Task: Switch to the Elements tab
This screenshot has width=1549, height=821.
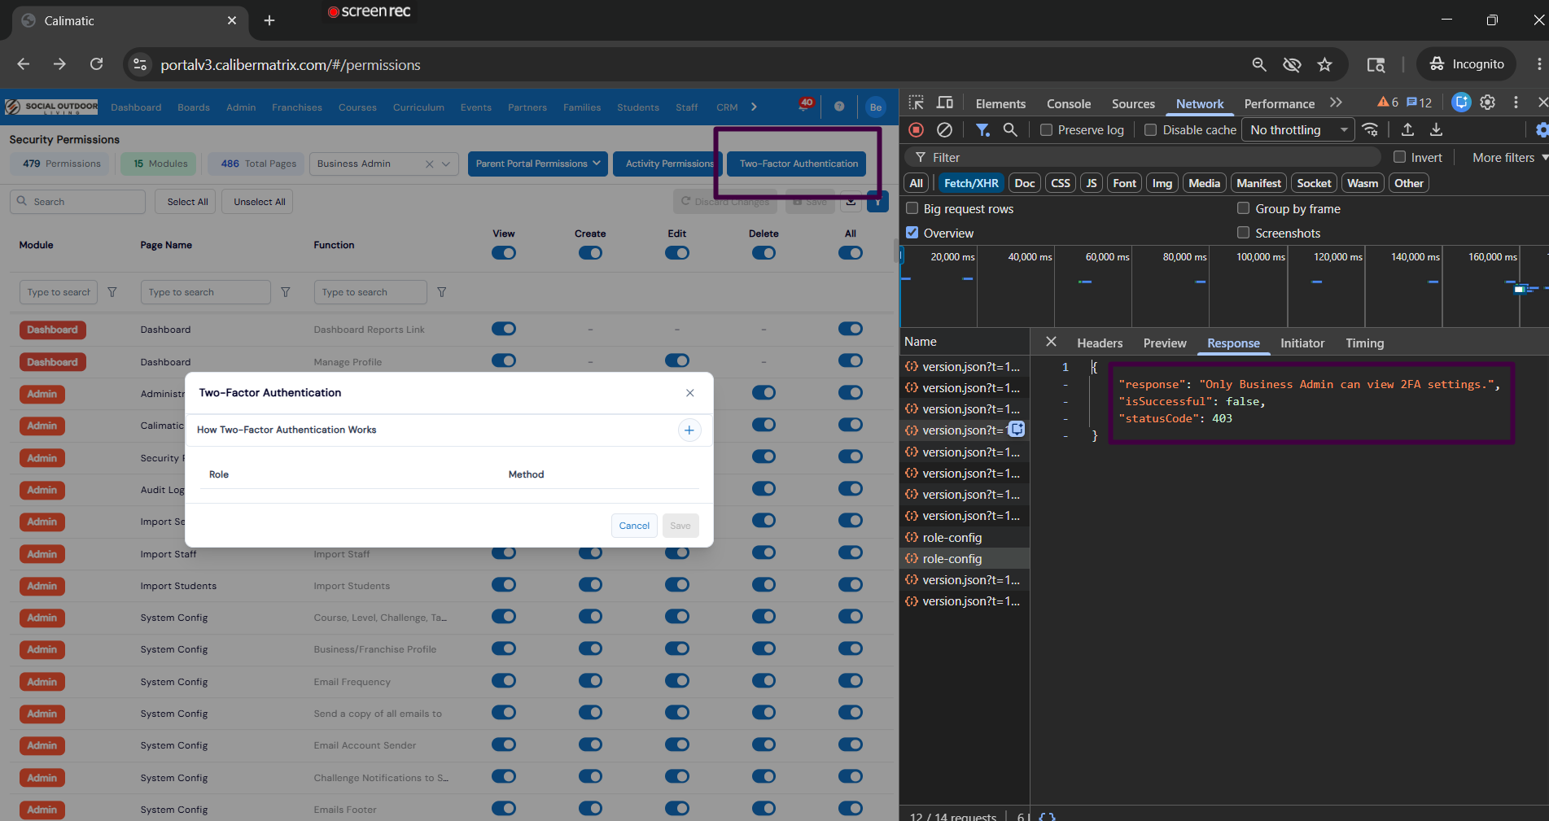Action: (x=1000, y=103)
